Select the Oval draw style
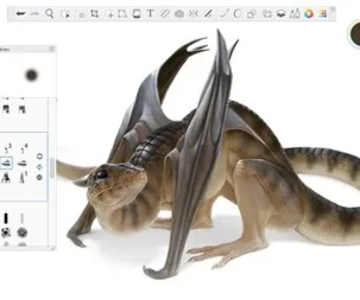Image resolution: width=360 pixels, height=300 pixels. (238, 13)
